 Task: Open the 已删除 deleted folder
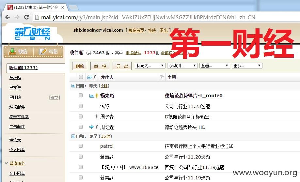tap(15, 97)
